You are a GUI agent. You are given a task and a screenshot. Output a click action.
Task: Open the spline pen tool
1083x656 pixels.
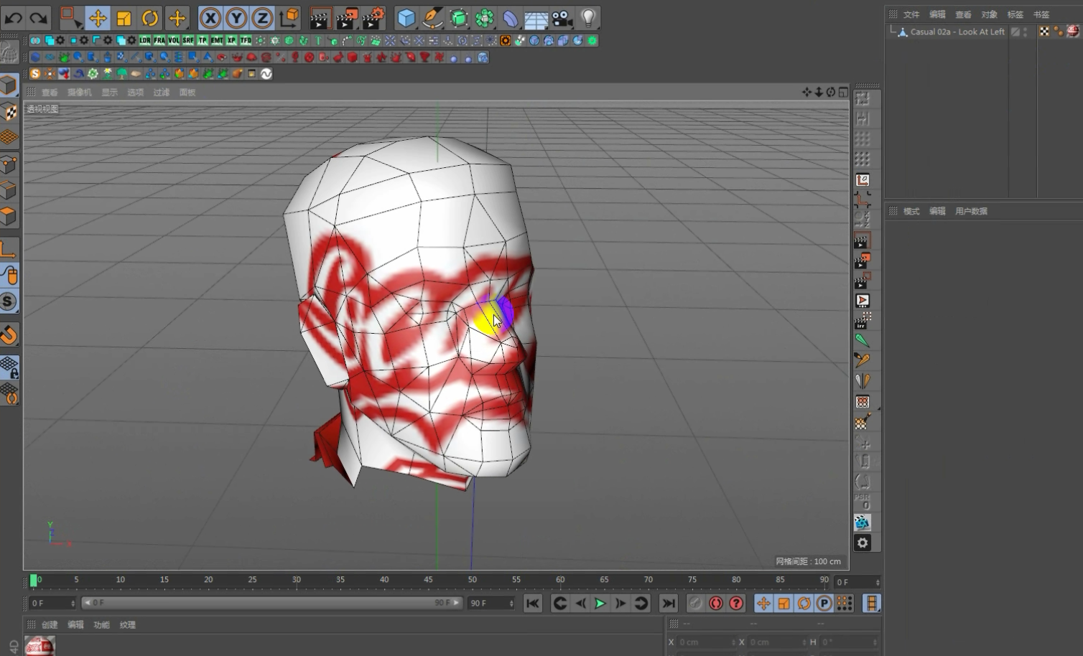432,18
